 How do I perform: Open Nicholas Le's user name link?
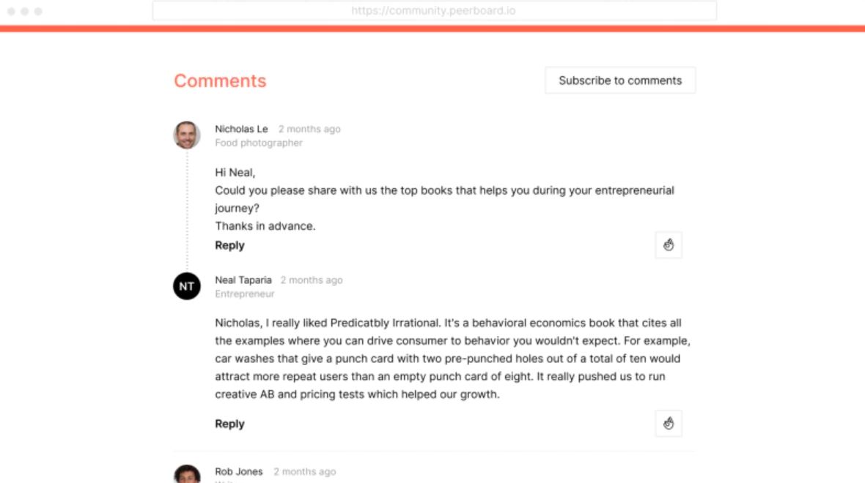[241, 129]
